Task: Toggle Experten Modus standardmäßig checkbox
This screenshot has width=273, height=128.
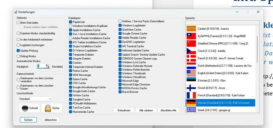Action: pos(18,33)
